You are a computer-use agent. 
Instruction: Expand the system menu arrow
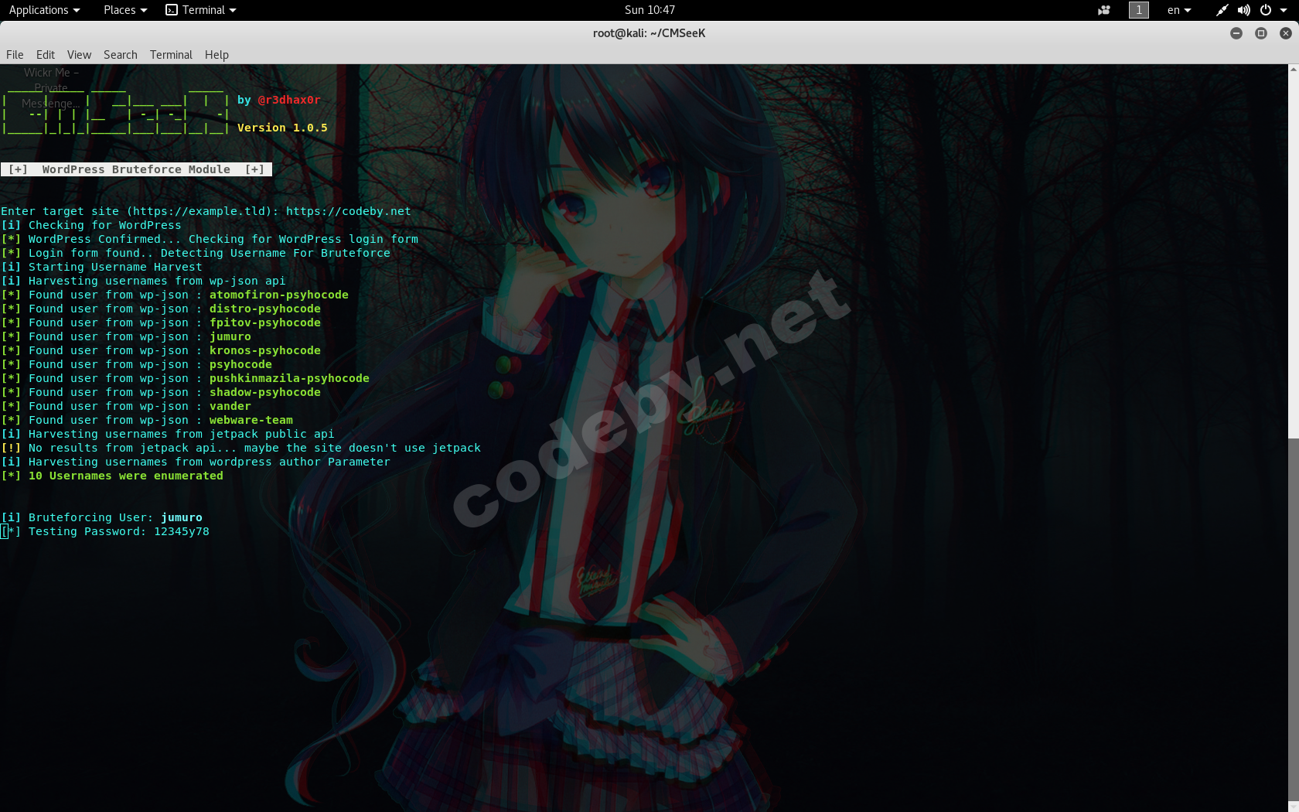pos(1284,10)
